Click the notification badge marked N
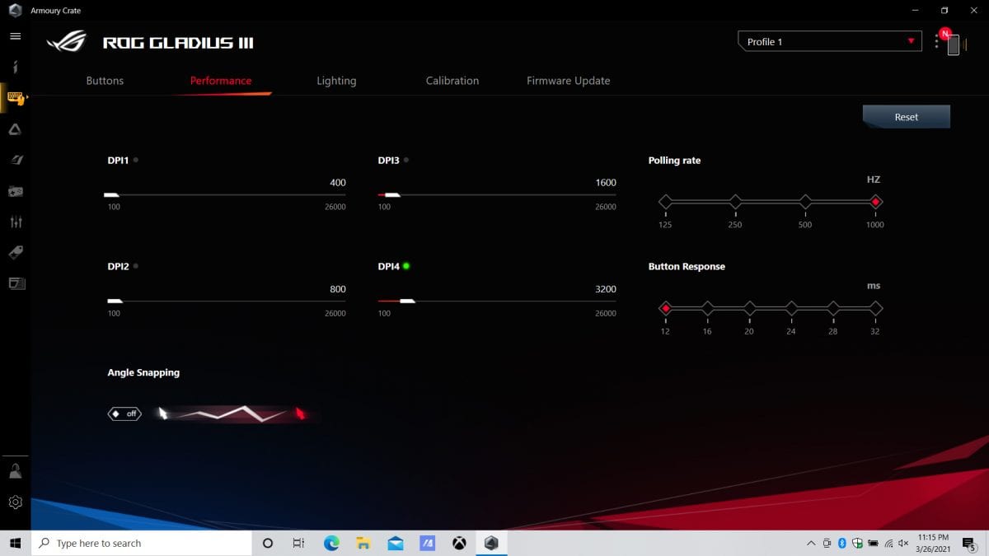The image size is (989, 556). 945,34
